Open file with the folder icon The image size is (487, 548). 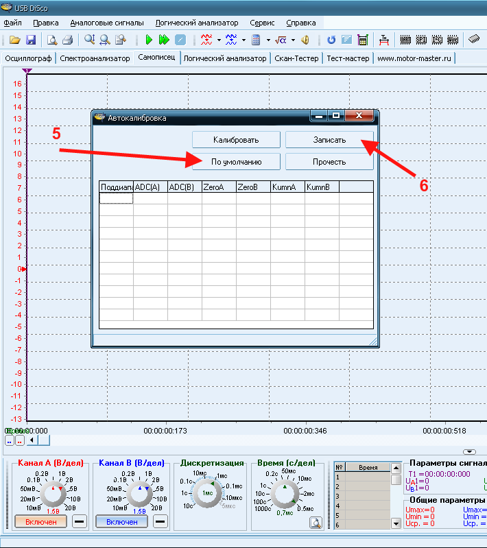14,40
